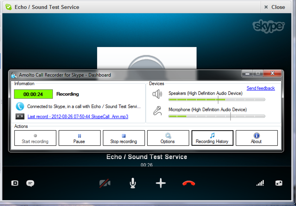Image resolution: width=296 pixels, height=206 pixels.
Task: Toggle full screen view icon
Action: (x=279, y=183)
